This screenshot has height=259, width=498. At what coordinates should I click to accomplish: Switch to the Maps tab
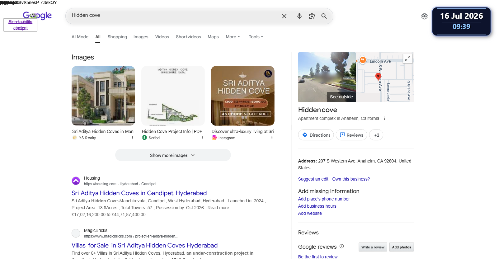[x=213, y=37]
